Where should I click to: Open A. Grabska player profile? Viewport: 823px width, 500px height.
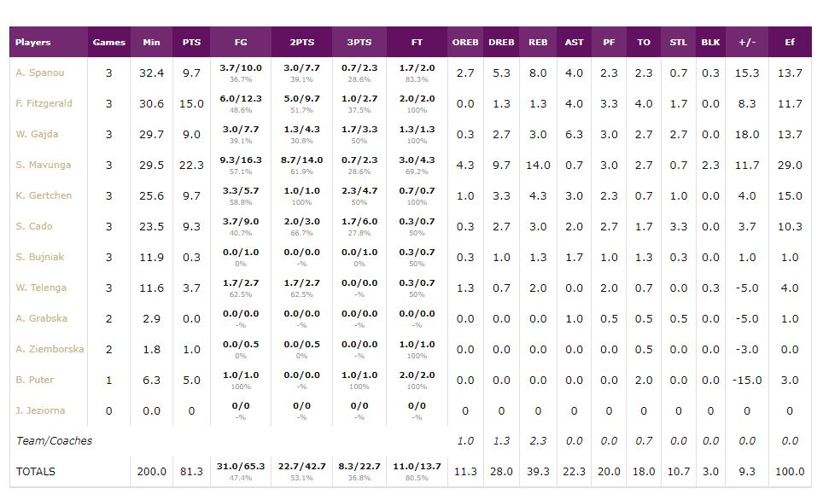coord(41,318)
